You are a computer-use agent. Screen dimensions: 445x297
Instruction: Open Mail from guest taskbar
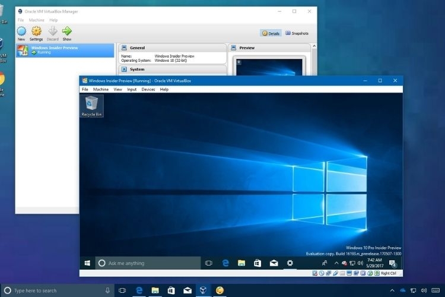click(x=274, y=263)
